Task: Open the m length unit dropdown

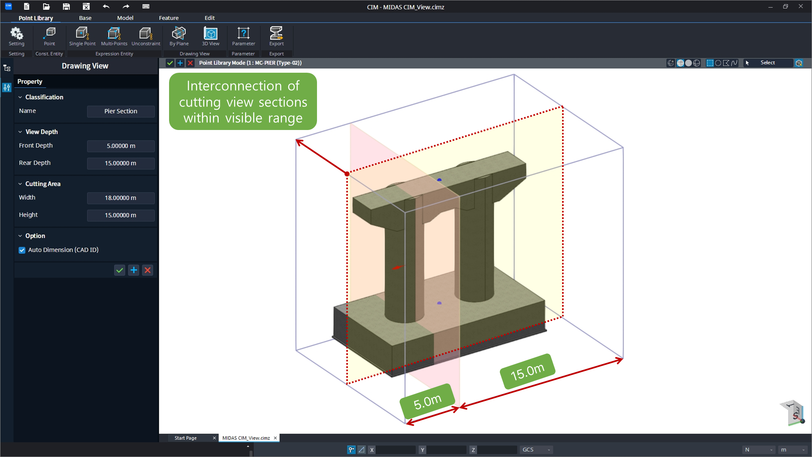Action: click(x=792, y=450)
